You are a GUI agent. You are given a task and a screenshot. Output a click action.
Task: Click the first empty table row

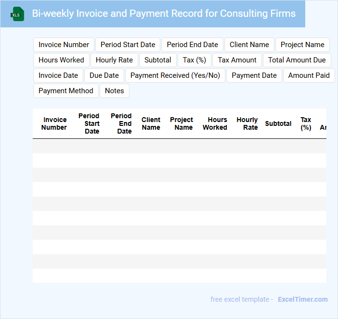click(179, 146)
